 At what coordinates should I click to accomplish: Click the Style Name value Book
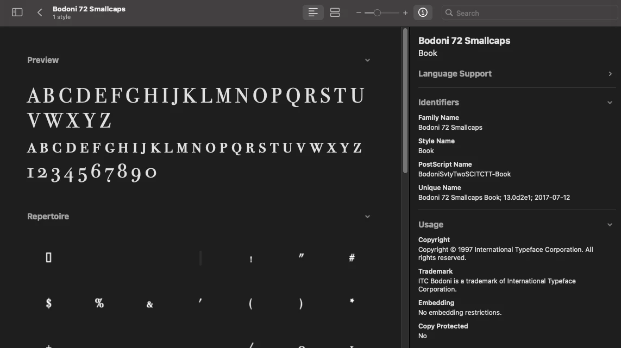[x=426, y=151]
